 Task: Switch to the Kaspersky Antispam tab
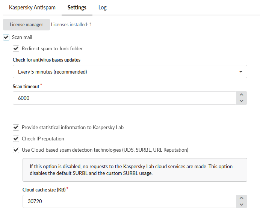click(32, 8)
